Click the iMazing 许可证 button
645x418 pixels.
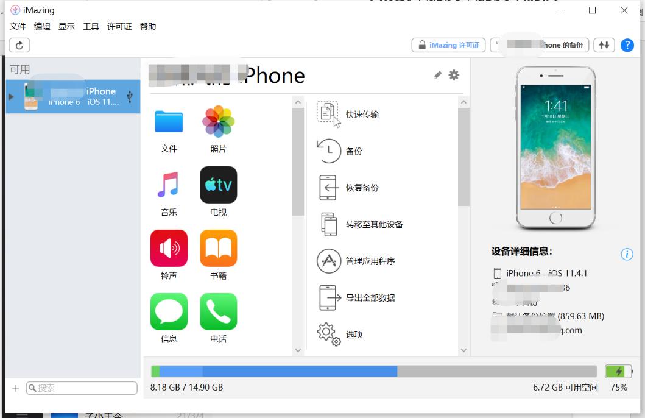point(448,44)
